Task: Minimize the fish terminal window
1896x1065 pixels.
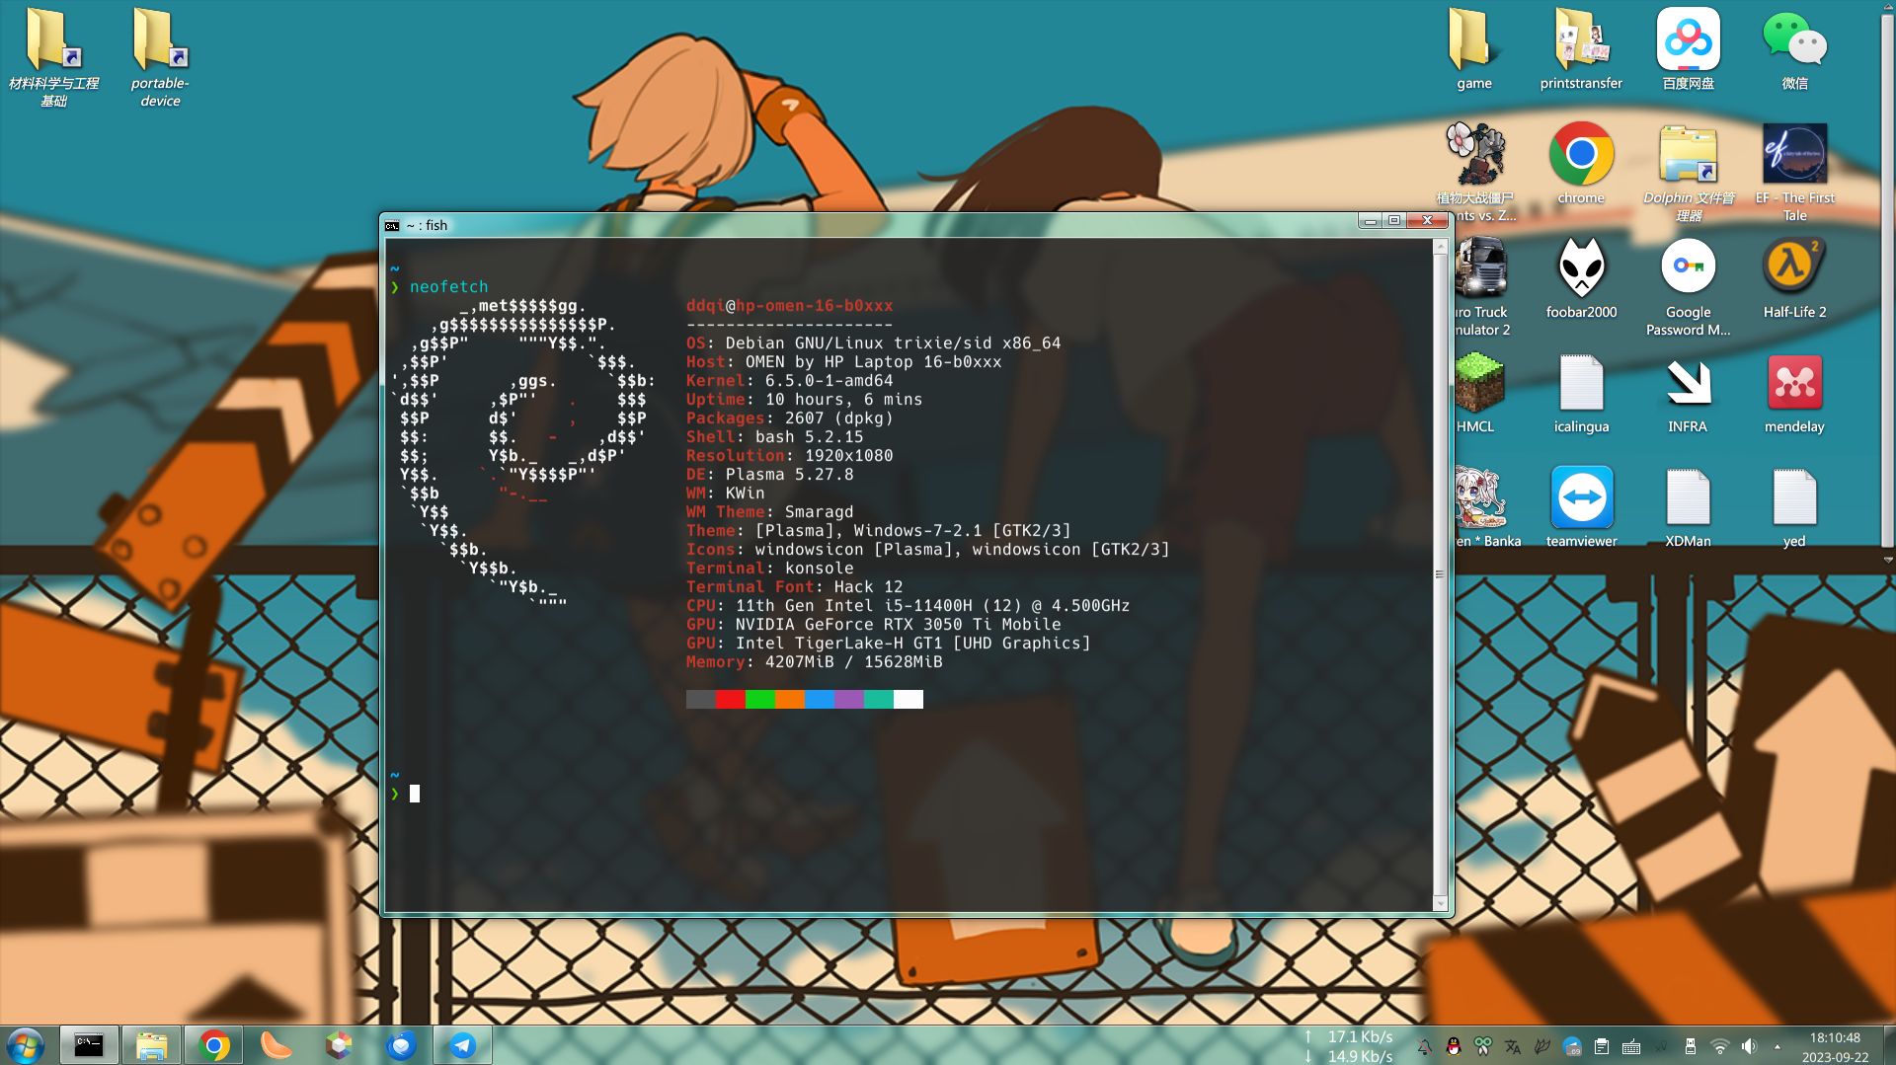Action: point(1370,221)
